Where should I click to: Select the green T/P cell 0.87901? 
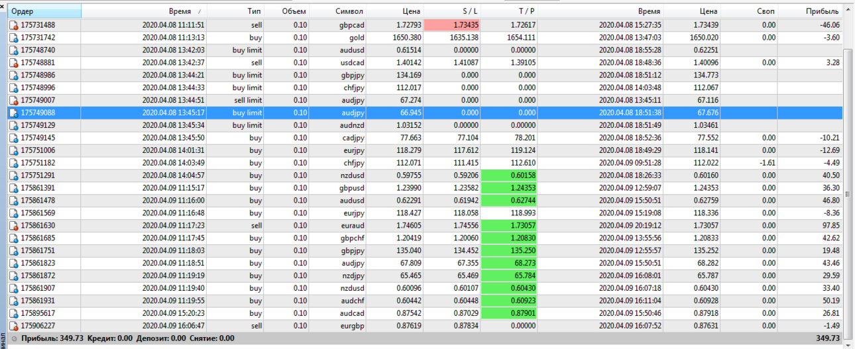[x=510, y=313]
